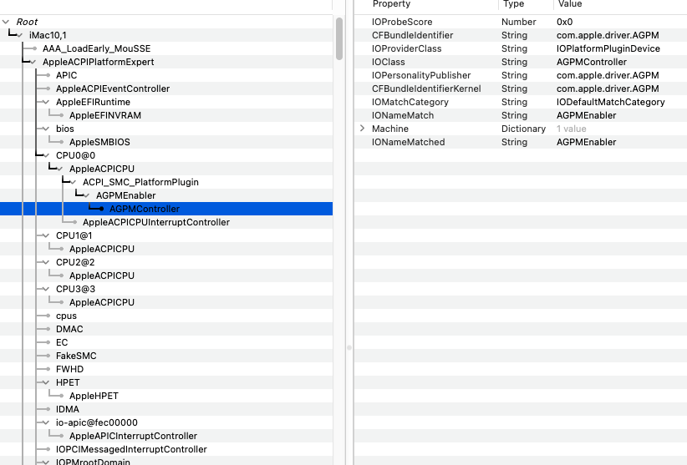Select AppleACPIEventController entry
This screenshot has width=687, height=465.
click(x=113, y=88)
